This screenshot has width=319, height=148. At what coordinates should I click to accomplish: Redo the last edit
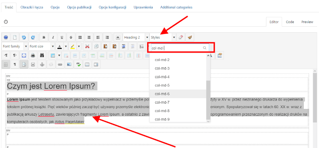tap(33, 37)
